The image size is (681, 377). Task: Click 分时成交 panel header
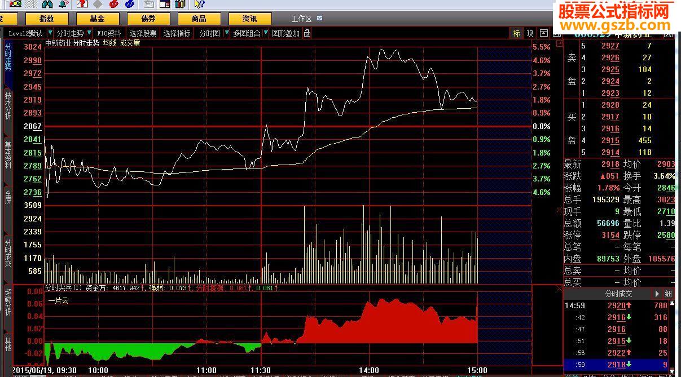[618, 294]
